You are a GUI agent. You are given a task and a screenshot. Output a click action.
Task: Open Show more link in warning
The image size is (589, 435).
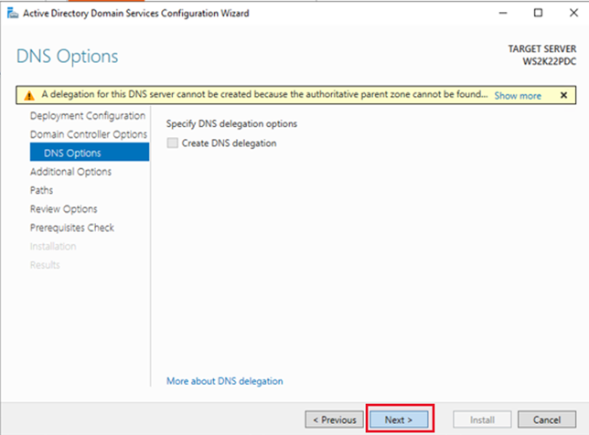point(518,96)
